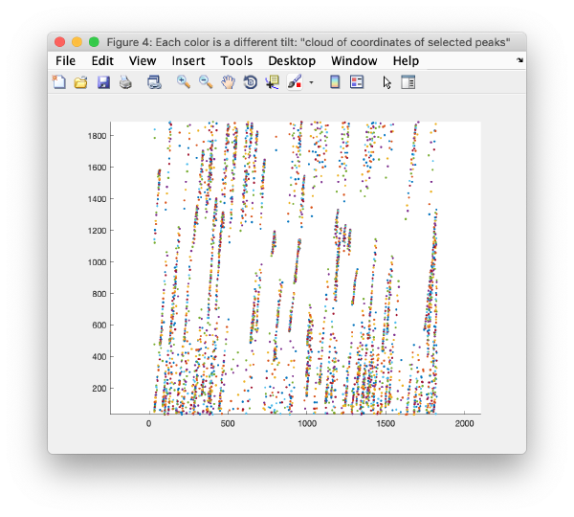Click the dock figure arrow icon
This screenshot has height=517, width=574.
(x=519, y=60)
